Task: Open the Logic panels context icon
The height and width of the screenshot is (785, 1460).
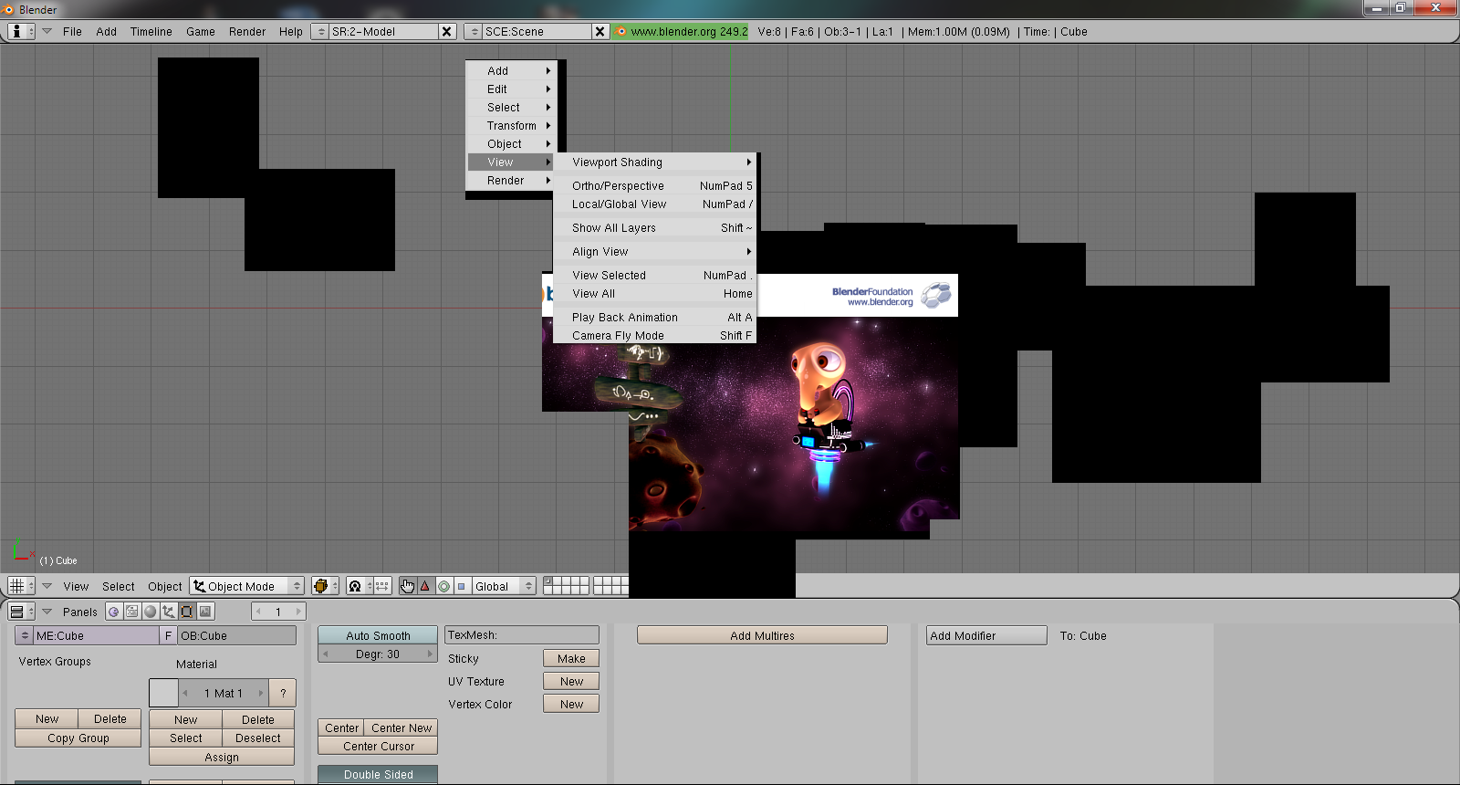Action: [114, 612]
